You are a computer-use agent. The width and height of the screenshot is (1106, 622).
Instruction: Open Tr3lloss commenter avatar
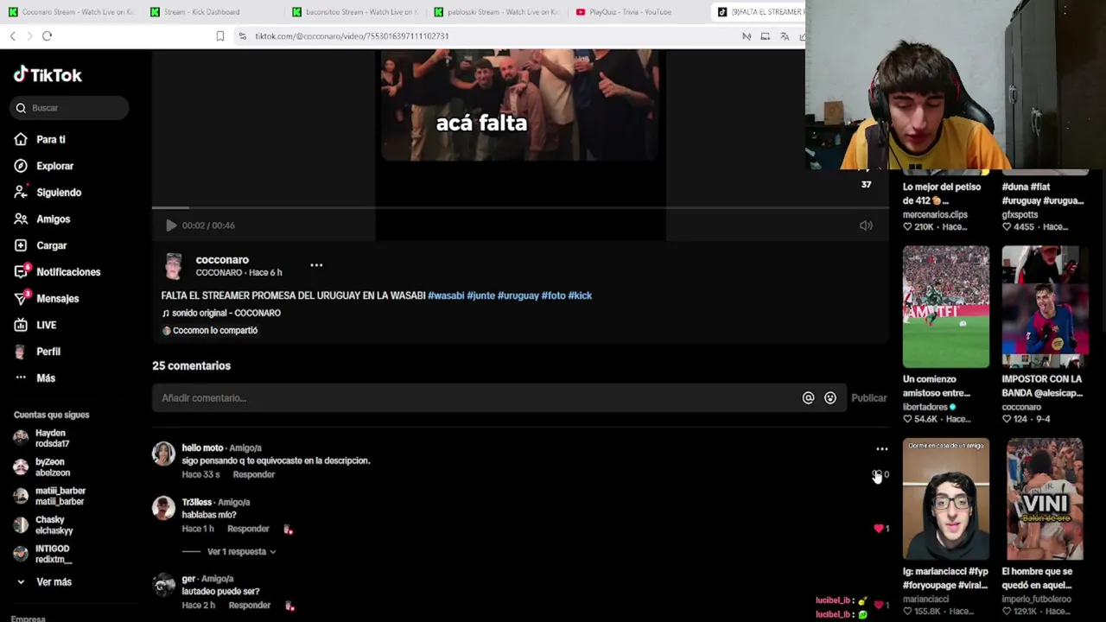tap(163, 508)
